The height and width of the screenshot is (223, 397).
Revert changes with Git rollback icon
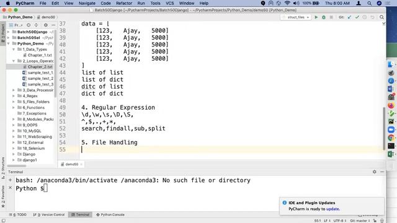point(372,17)
